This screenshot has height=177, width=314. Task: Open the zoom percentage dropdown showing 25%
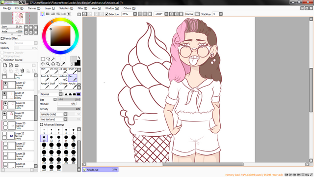[135, 14]
